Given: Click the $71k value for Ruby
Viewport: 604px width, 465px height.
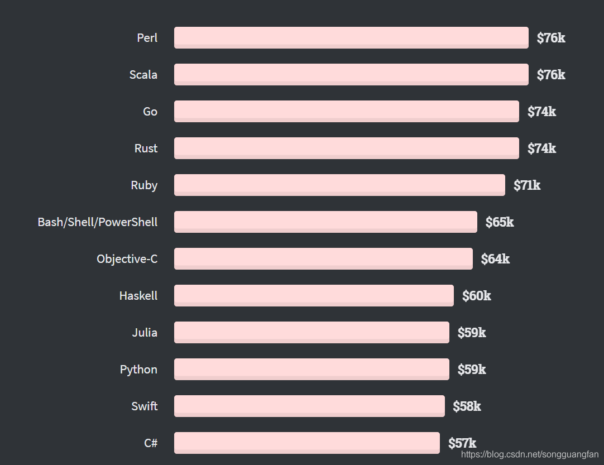Looking at the screenshot, I should (527, 185).
